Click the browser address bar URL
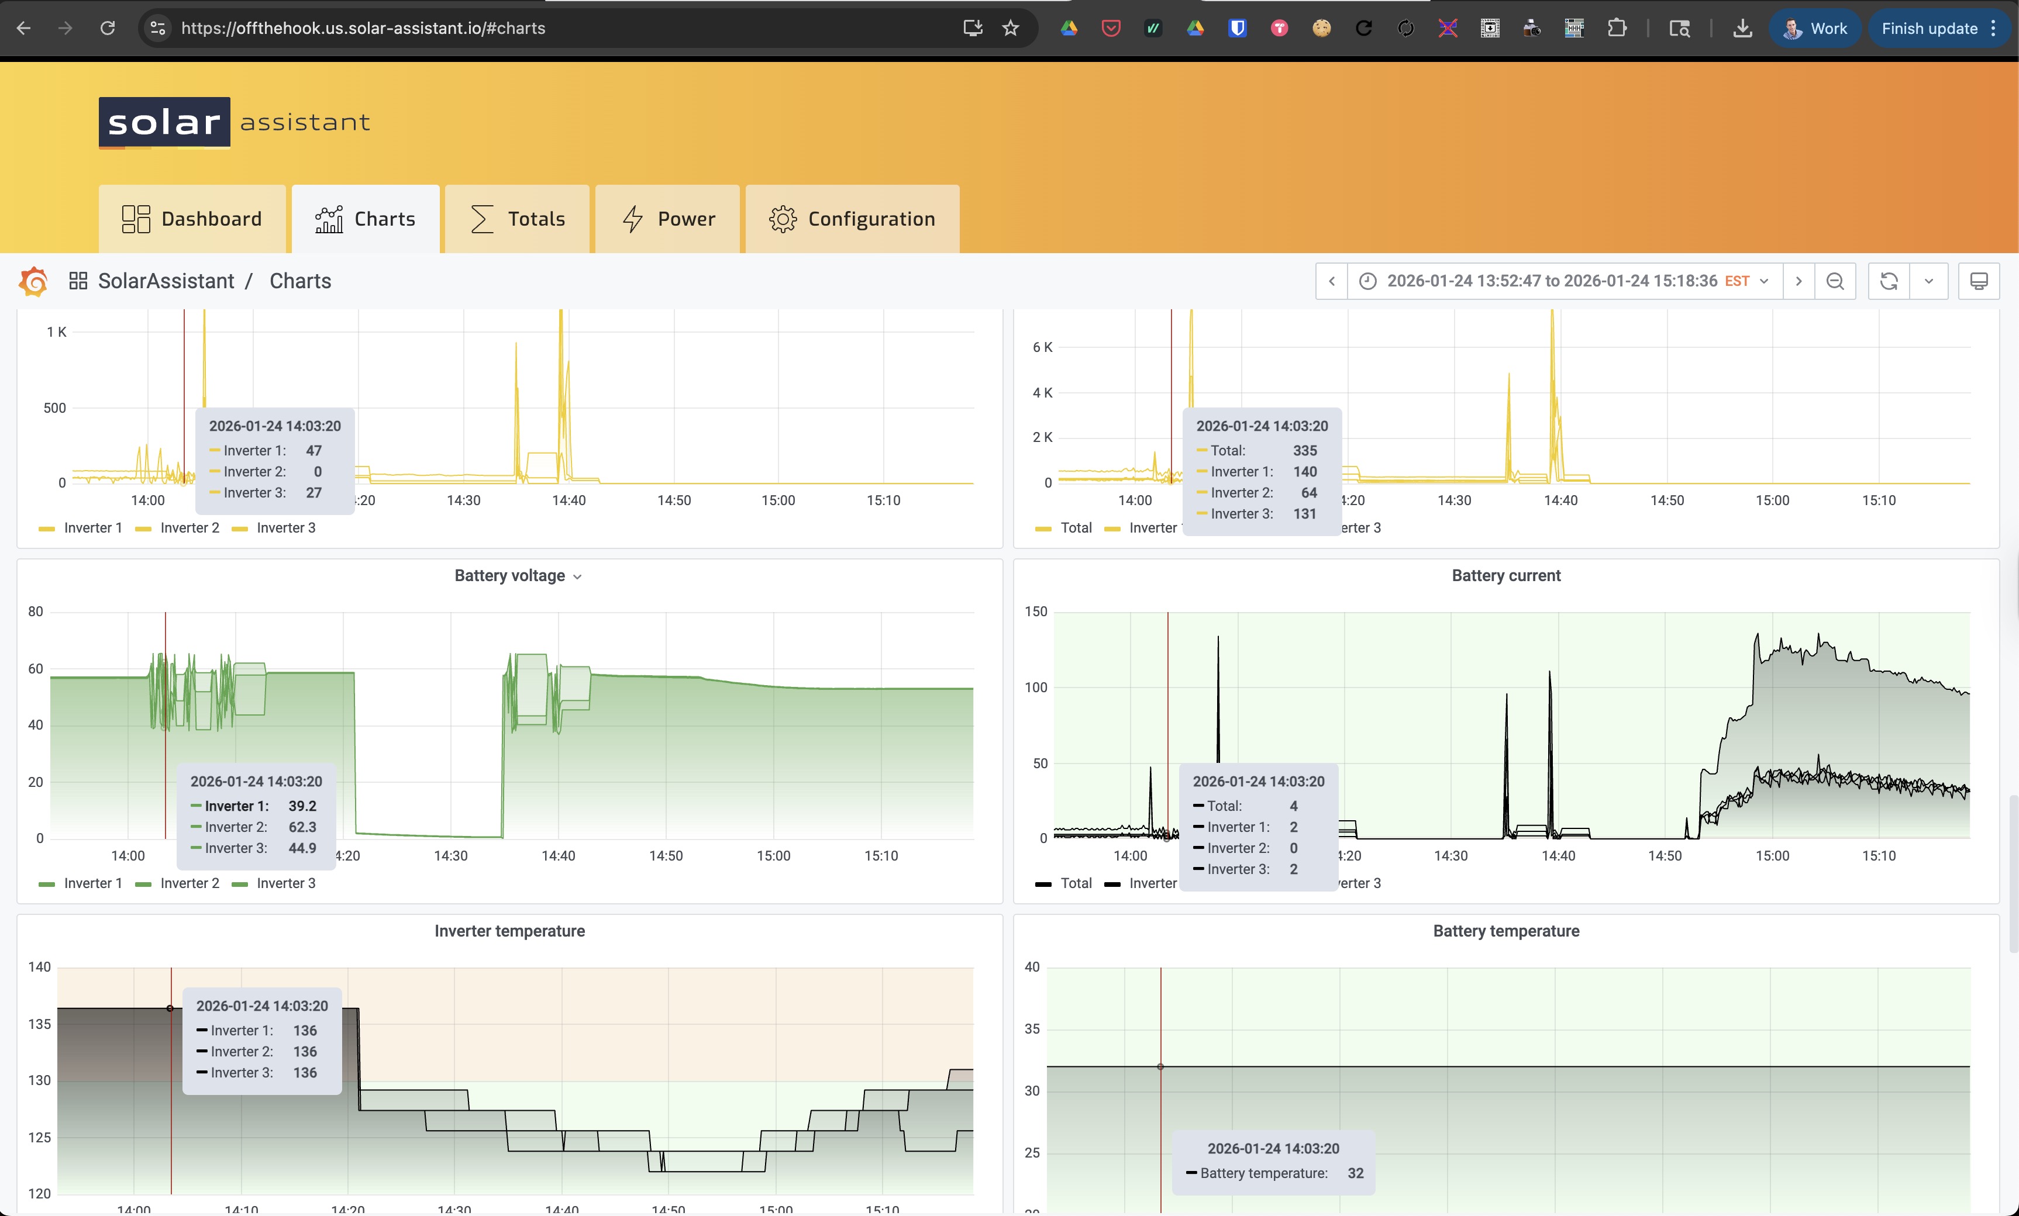This screenshot has height=1216, width=2019. [x=362, y=28]
